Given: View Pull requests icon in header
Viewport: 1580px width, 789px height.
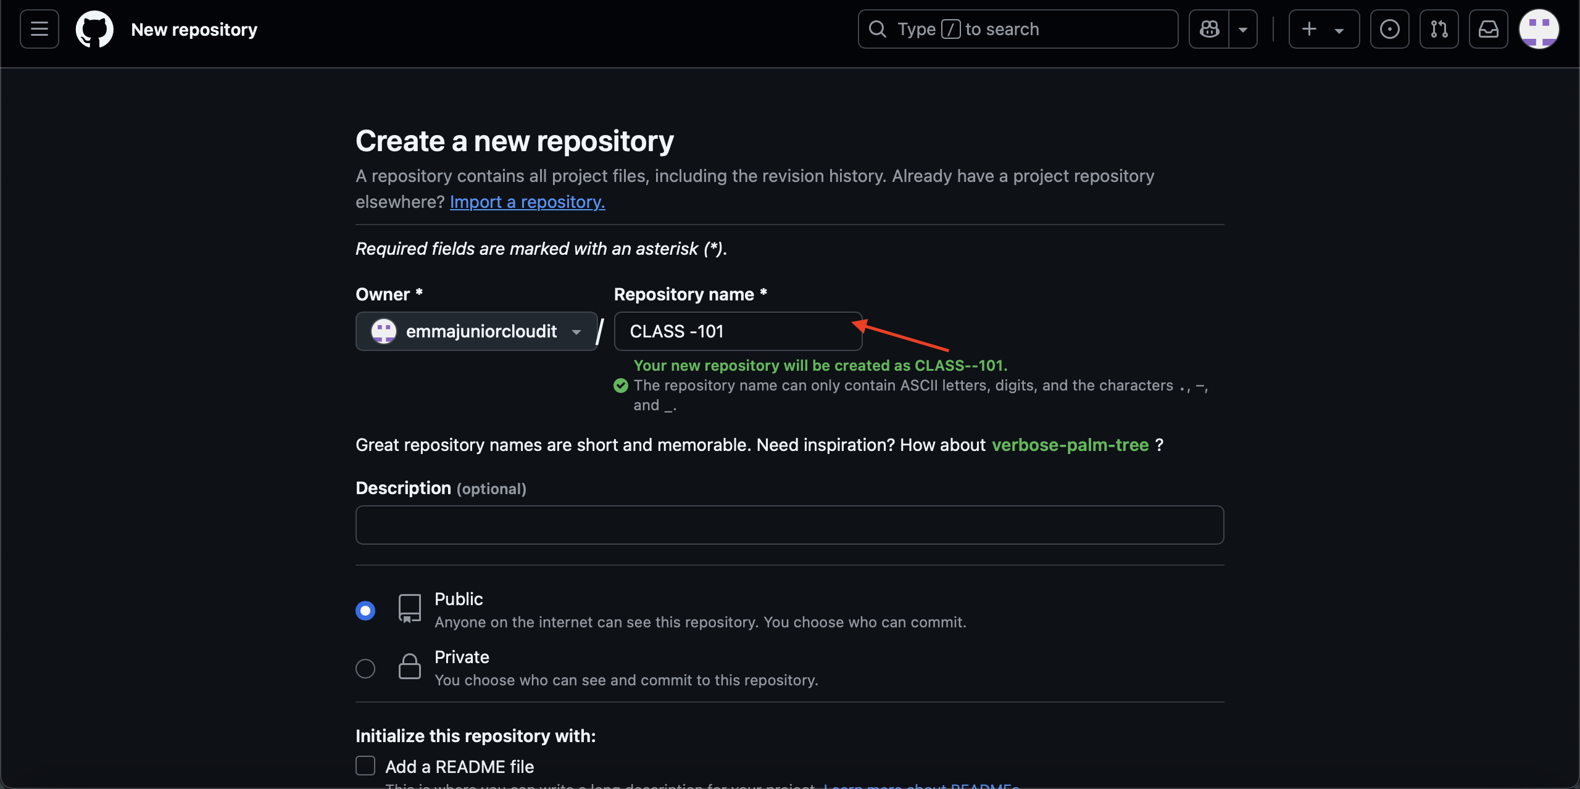Looking at the screenshot, I should pyautogui.click(x=1439, y=29).
